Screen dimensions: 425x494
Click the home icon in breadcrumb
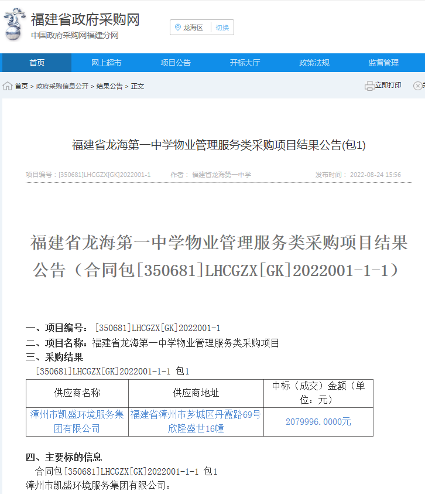(x=7, y=86)
